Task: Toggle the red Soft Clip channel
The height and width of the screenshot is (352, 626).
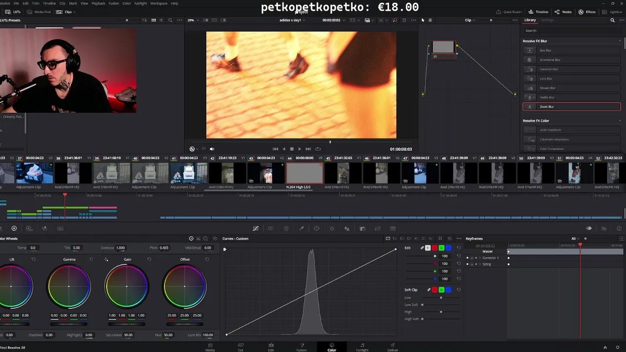Action: [435, 290]
